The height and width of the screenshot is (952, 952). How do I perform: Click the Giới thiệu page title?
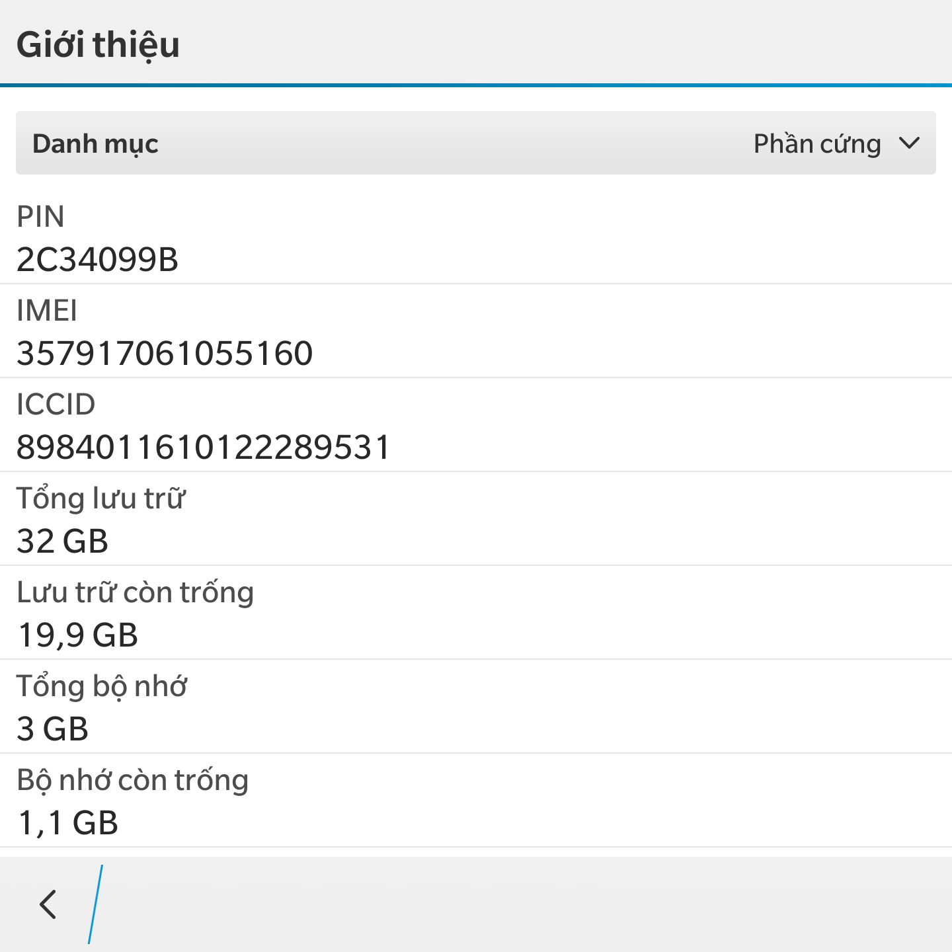coord(98,45)
